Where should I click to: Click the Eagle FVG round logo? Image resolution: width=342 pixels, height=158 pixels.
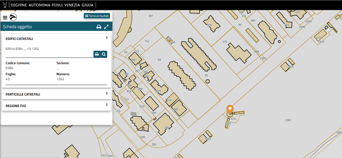point(13,17)
